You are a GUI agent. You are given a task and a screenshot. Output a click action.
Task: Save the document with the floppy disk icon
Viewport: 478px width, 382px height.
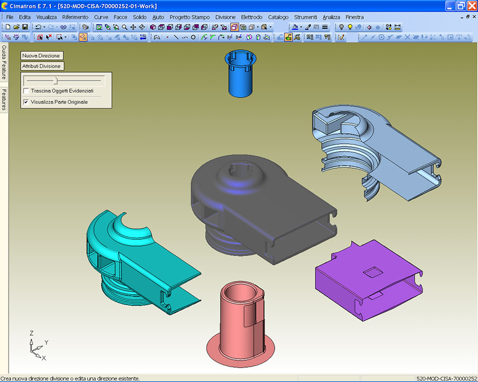coord(24,27)
